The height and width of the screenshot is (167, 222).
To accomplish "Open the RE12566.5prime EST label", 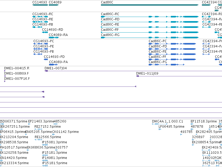I will click(48, 137).
